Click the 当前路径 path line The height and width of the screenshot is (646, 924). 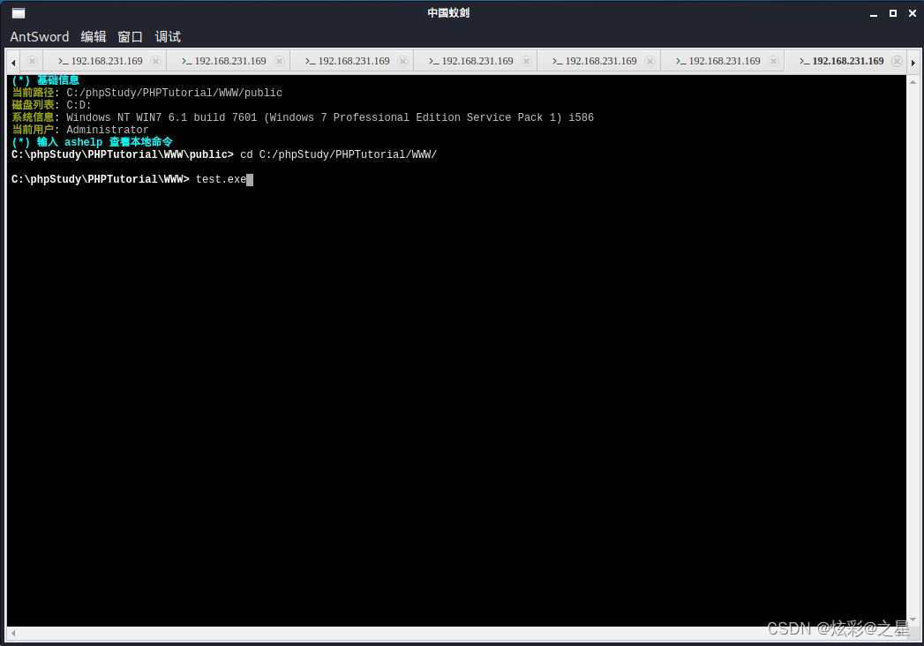point(146,93)
